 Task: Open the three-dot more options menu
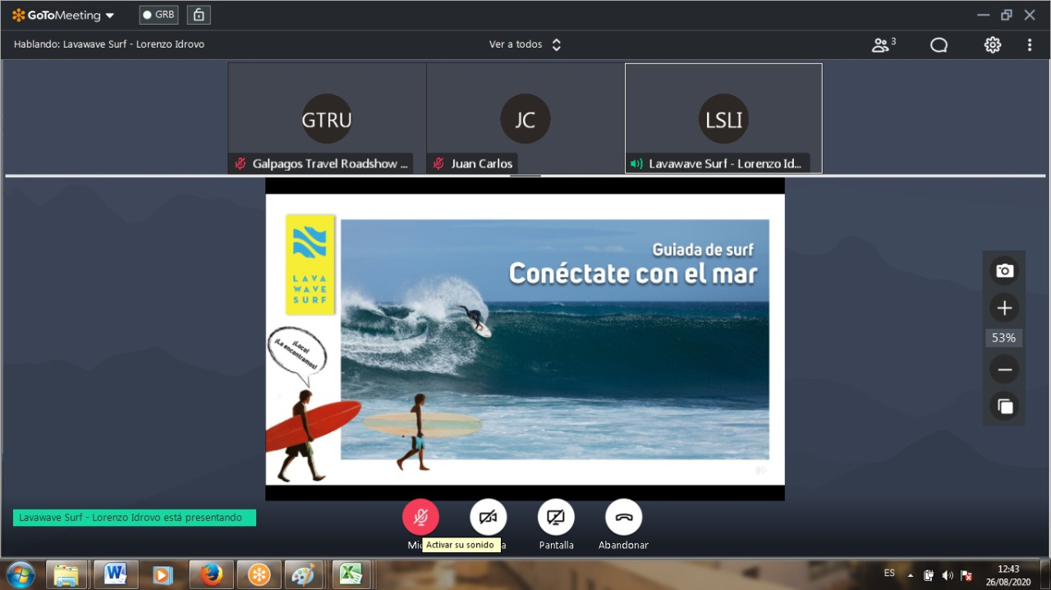[x=1030, y=45]
